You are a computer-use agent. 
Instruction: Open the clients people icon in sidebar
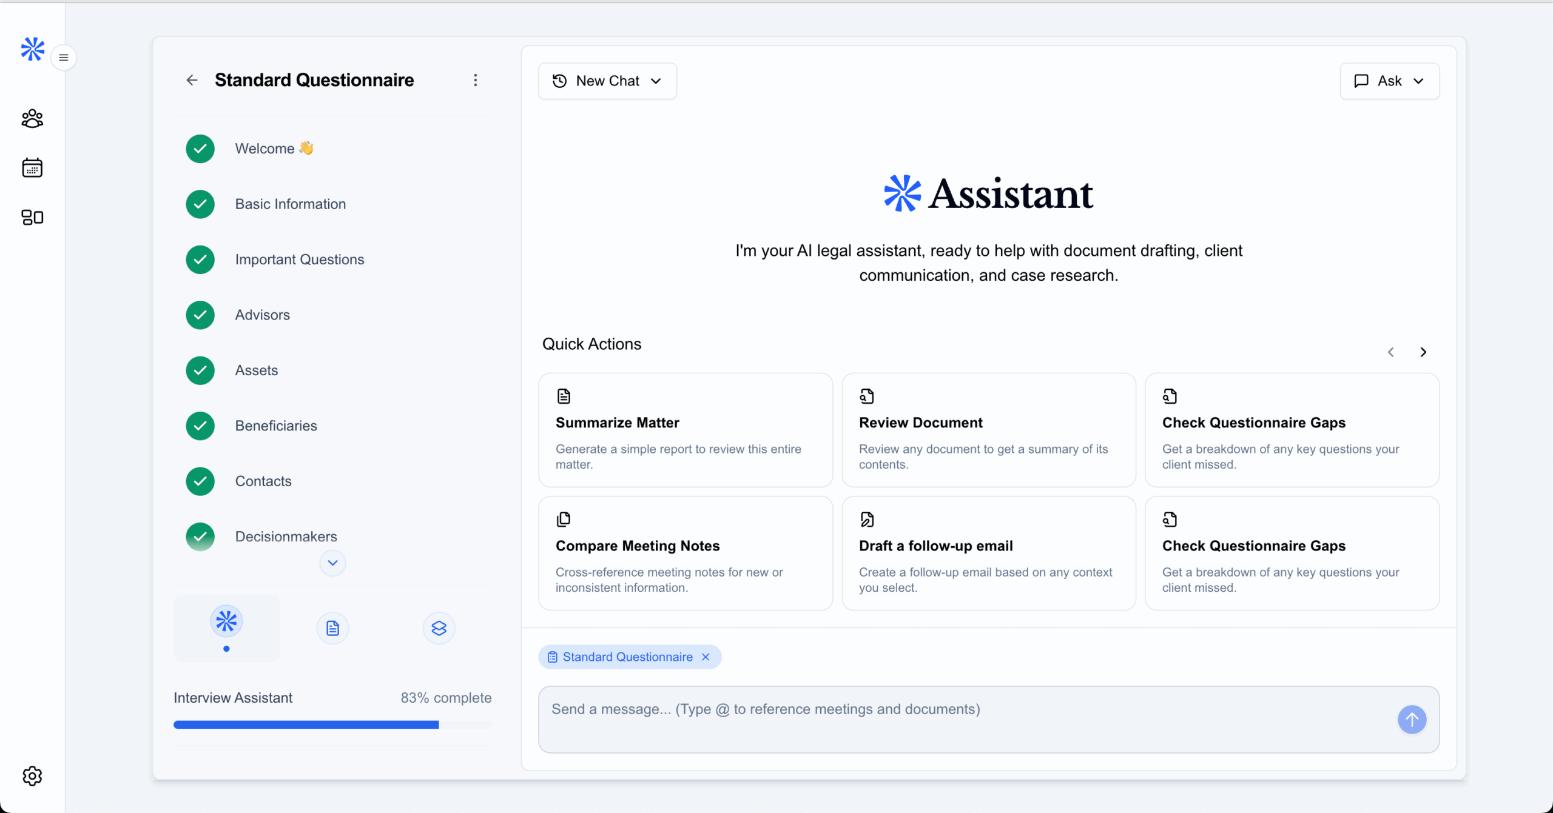[32, 119]
